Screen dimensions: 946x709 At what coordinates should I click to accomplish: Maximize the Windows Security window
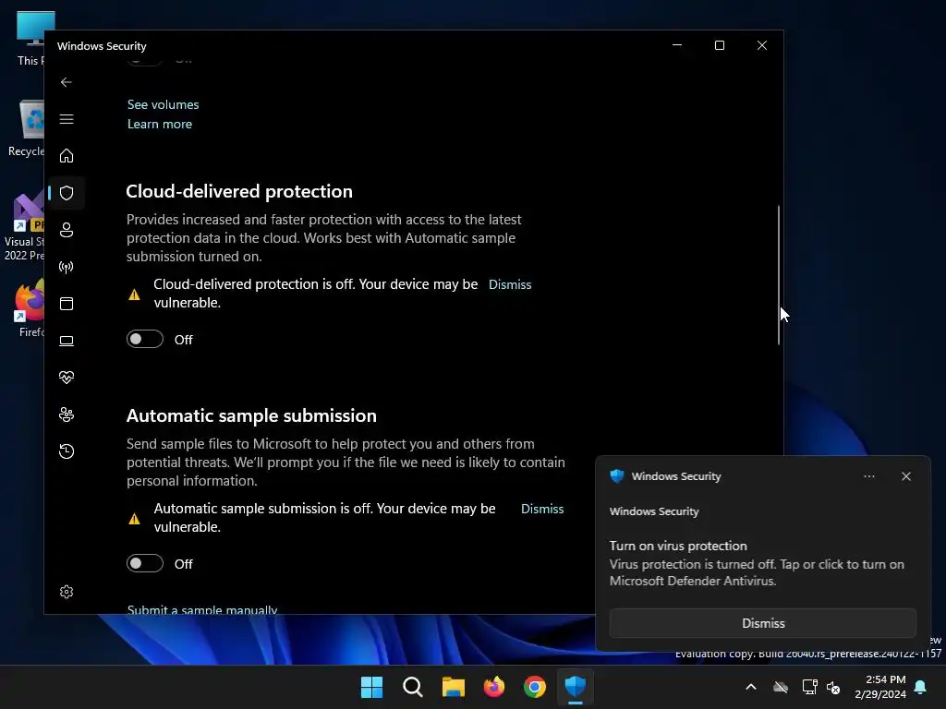(719, 45)
